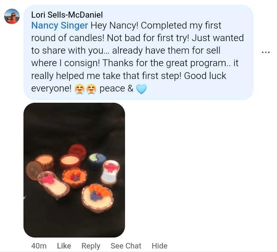Click the comment text bubble
Image resolution: width=277 pixels, height=252 pixels.
138,52
